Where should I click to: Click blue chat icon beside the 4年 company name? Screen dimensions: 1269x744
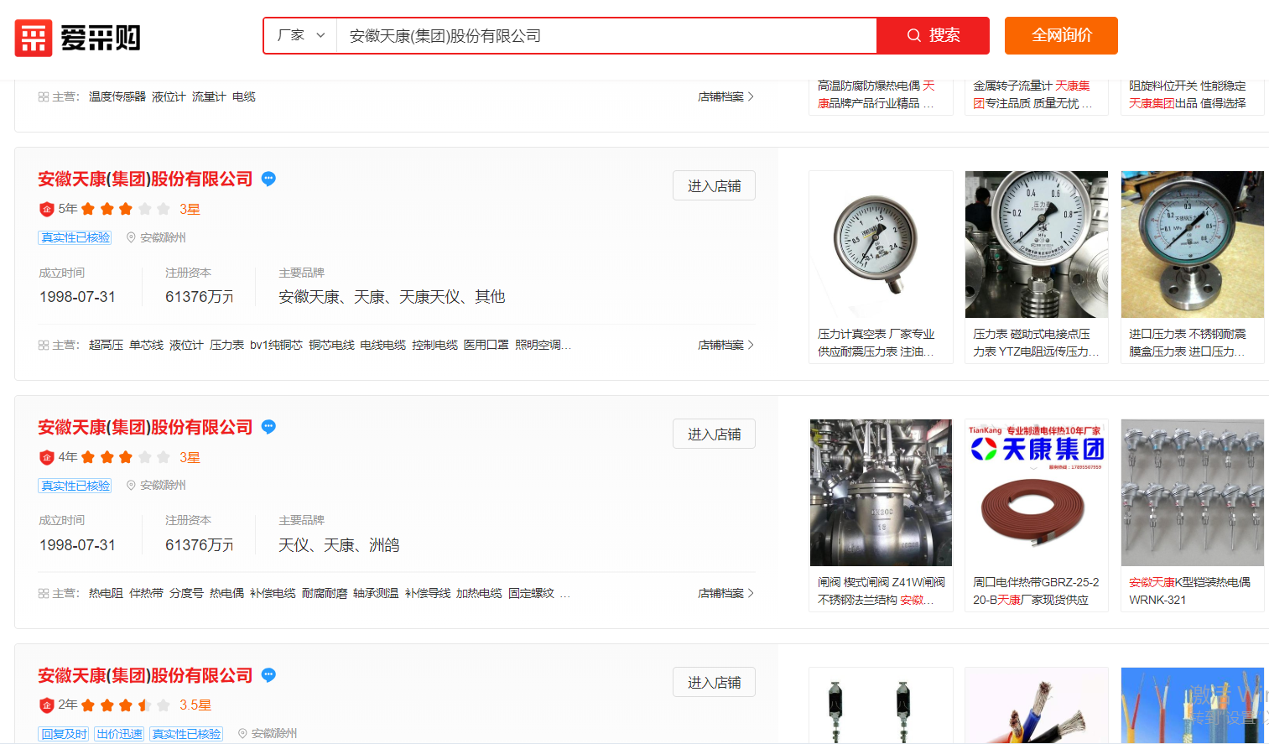[x=268, y=427]
